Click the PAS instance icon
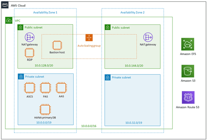The height and width of the screenshot is (140, 207). click(45, 88)
